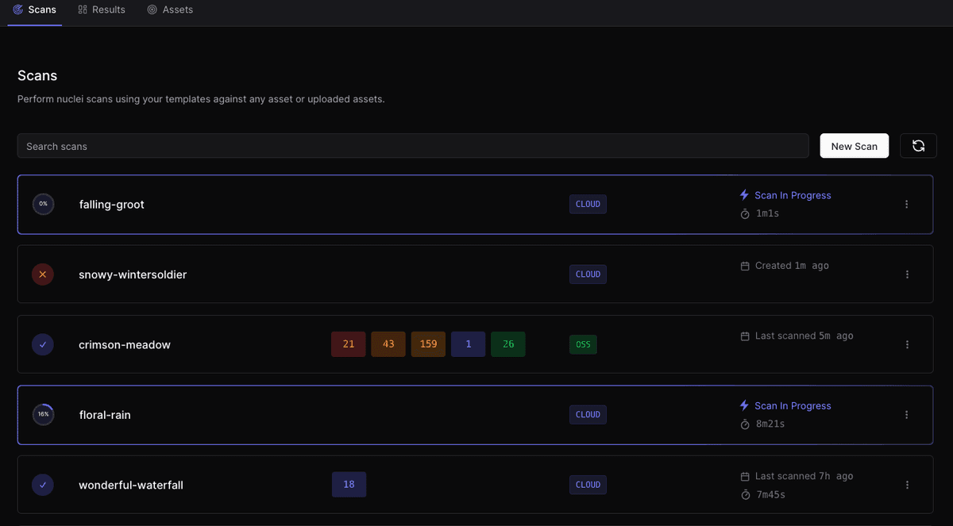Click the Scan In Progress link on falling-groot
Screen dimensions: 953x526
coord(793,195)
